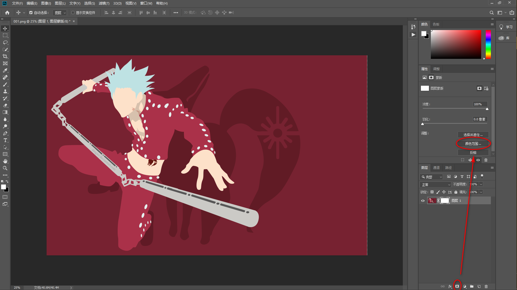Select the Frame tool

click(x=5, y=63)
